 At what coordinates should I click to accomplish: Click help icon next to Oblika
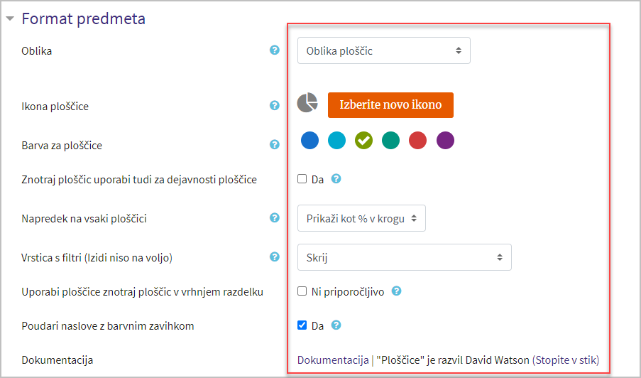[x=275, y=50]
